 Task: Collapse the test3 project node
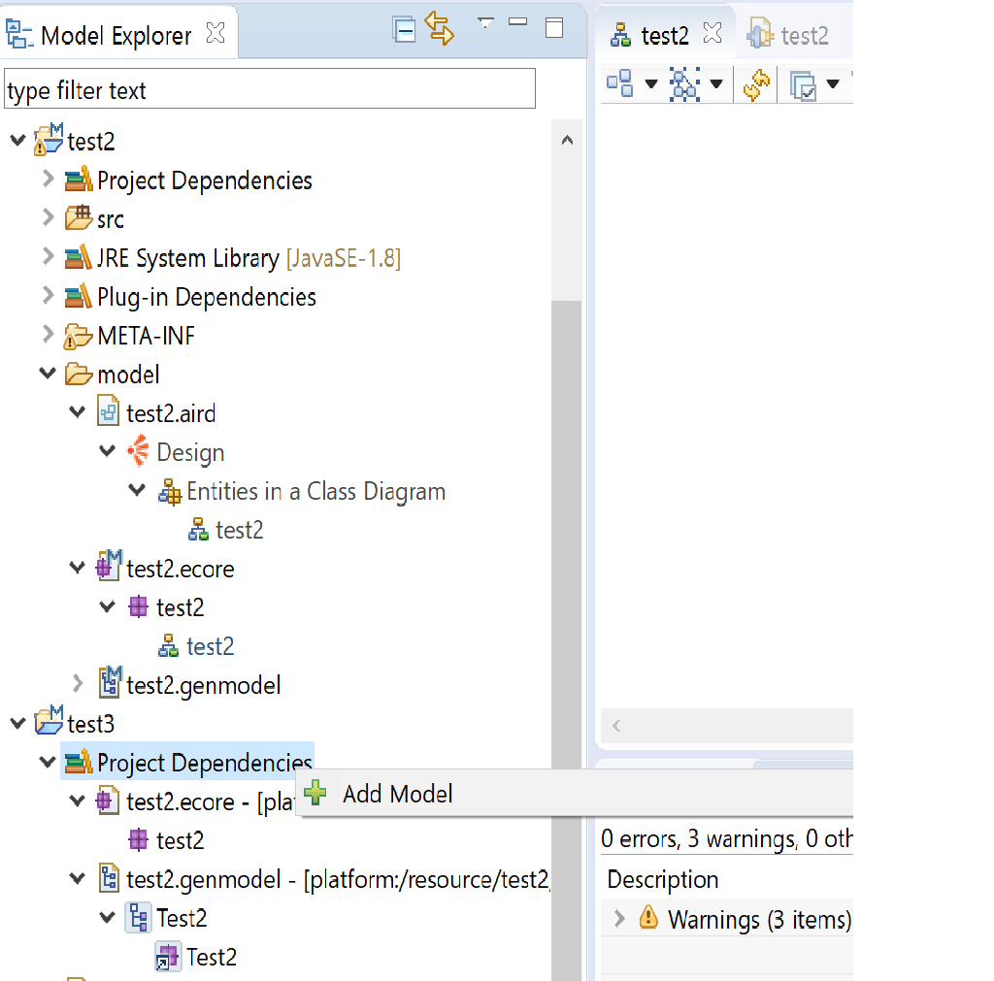tap(18, 723)
